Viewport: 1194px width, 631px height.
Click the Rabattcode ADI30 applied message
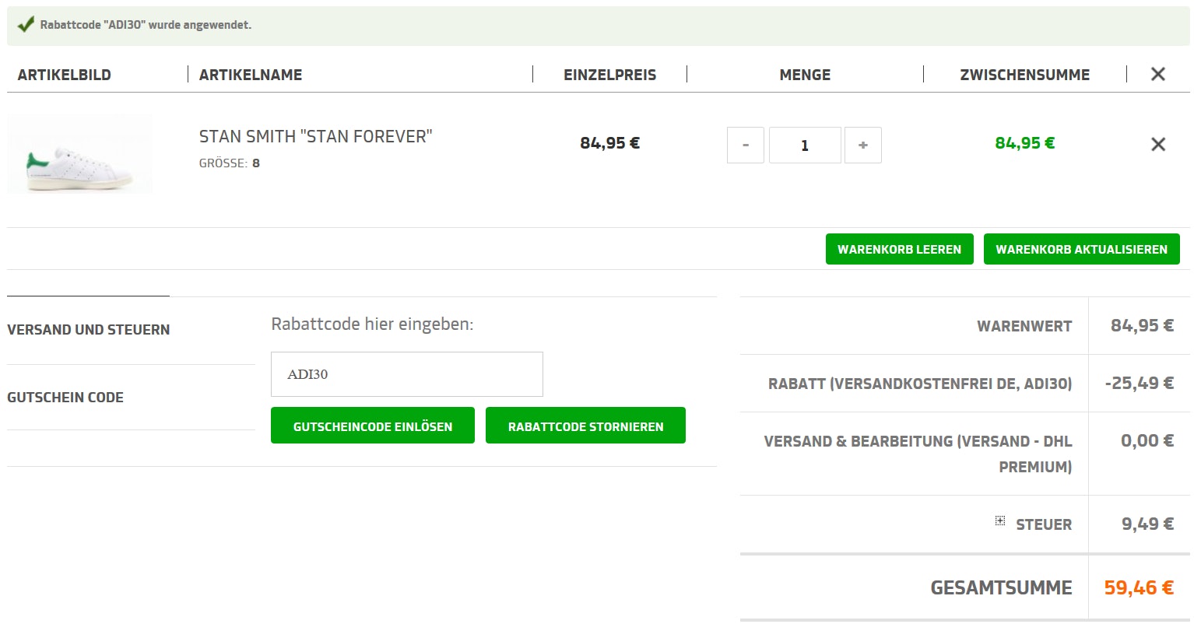[x=146, y=25]
